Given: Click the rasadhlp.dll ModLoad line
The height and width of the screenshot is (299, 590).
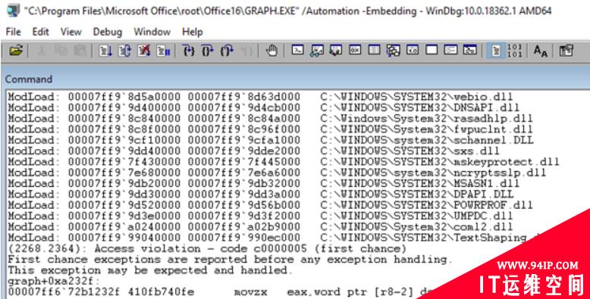Looking at the screenshot, I should [x=271, y=119].
